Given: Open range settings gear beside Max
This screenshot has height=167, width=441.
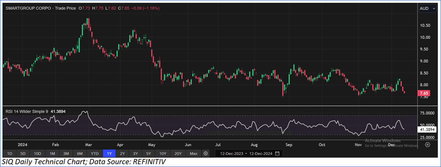Looking at the screenshot, I should (x=206, y=154).
